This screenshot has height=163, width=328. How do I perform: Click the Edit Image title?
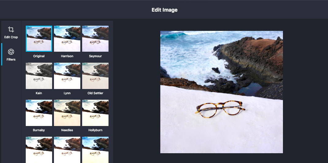pos(165,10)
